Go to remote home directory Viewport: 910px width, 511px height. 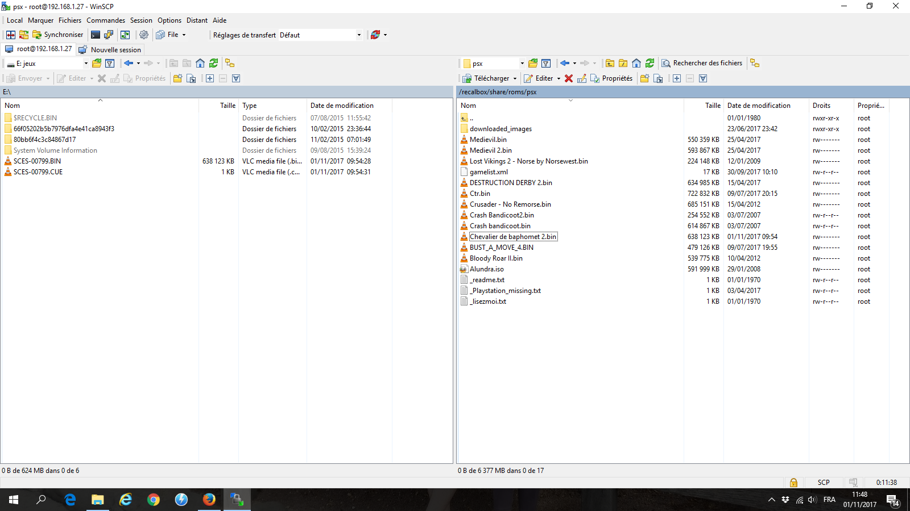pyautogui.click(x=636, y=63)
